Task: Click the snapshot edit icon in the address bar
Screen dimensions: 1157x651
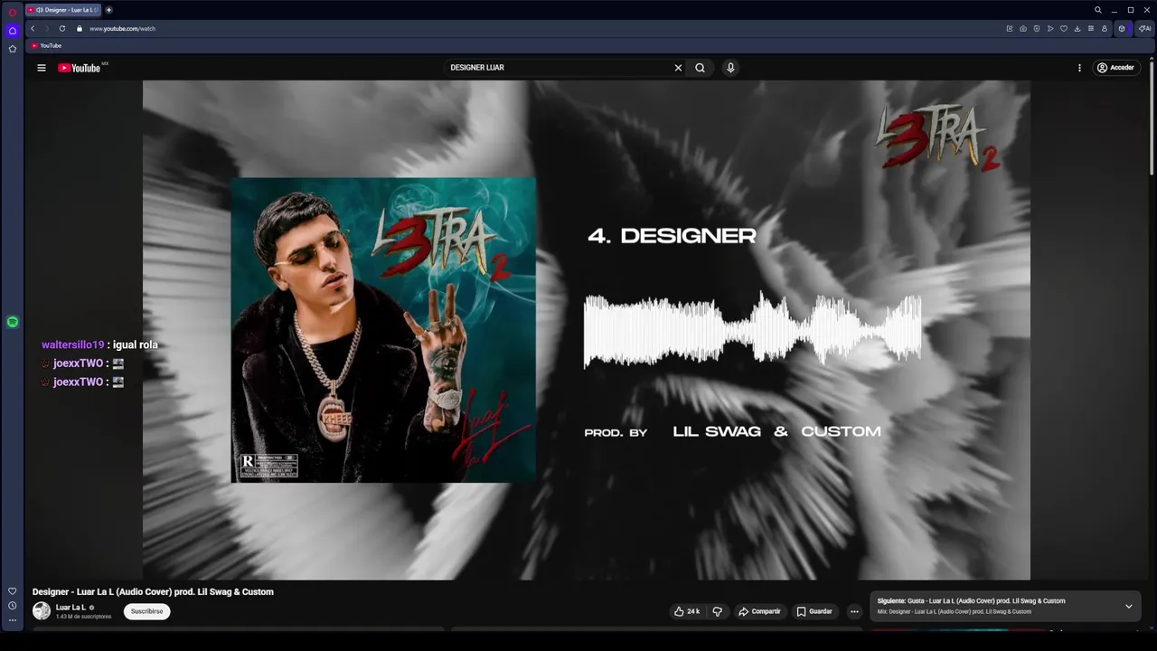Action: [1010, 29]
